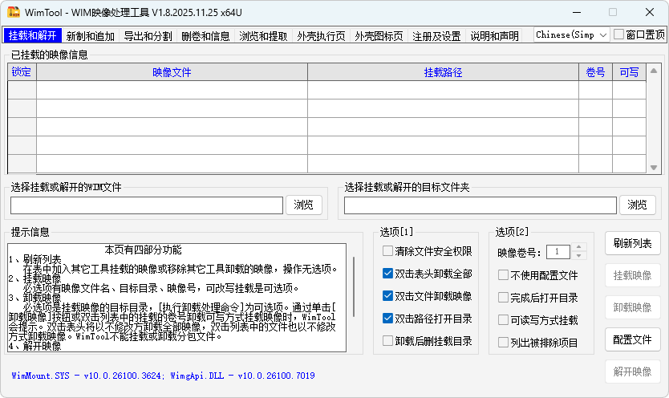Click the 本页有四部分功能 heading text
Viewport: 669px width, 398px height.
[x=143, y=250]
